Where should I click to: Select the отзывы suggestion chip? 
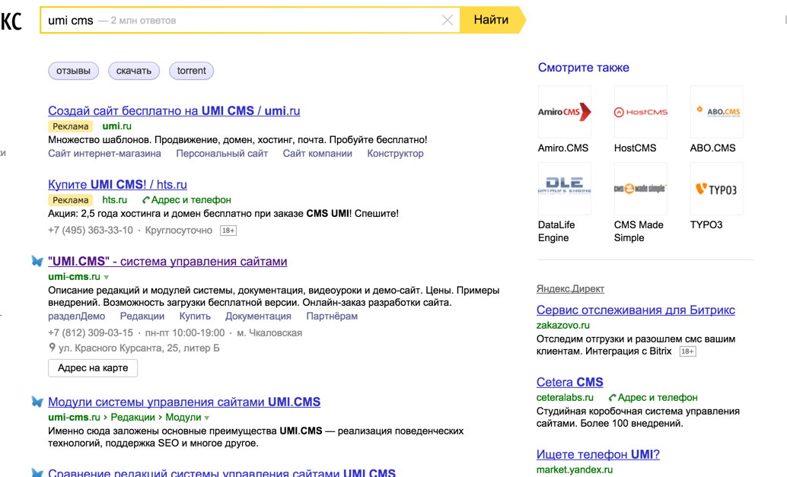click(73, 71)
